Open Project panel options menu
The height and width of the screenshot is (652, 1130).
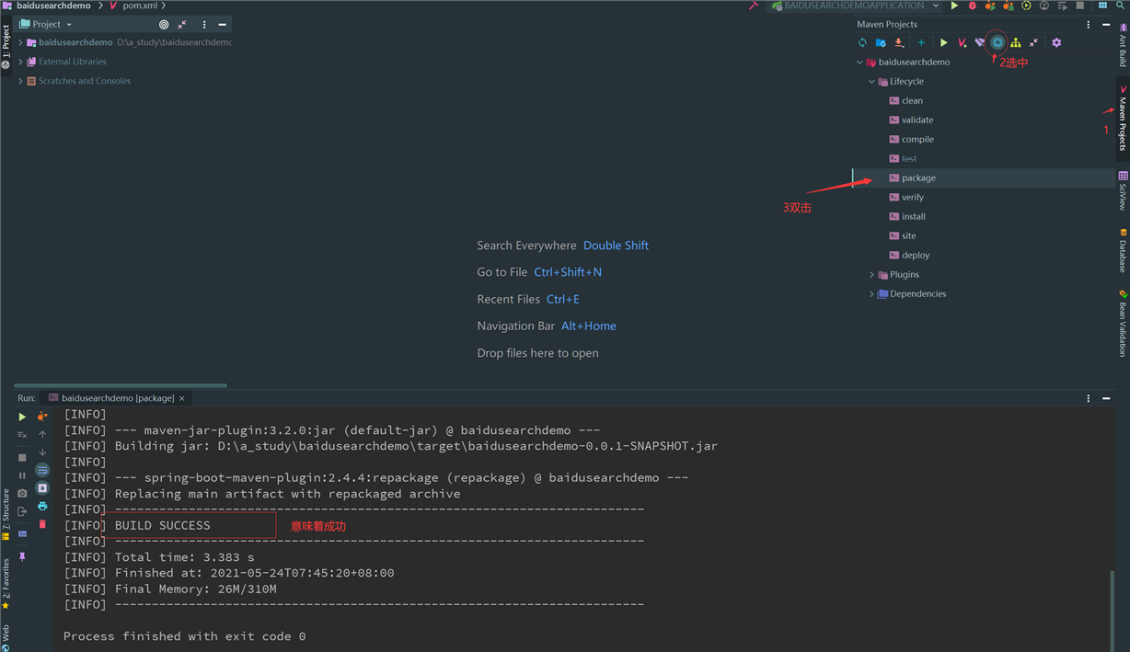click(204, 25)
